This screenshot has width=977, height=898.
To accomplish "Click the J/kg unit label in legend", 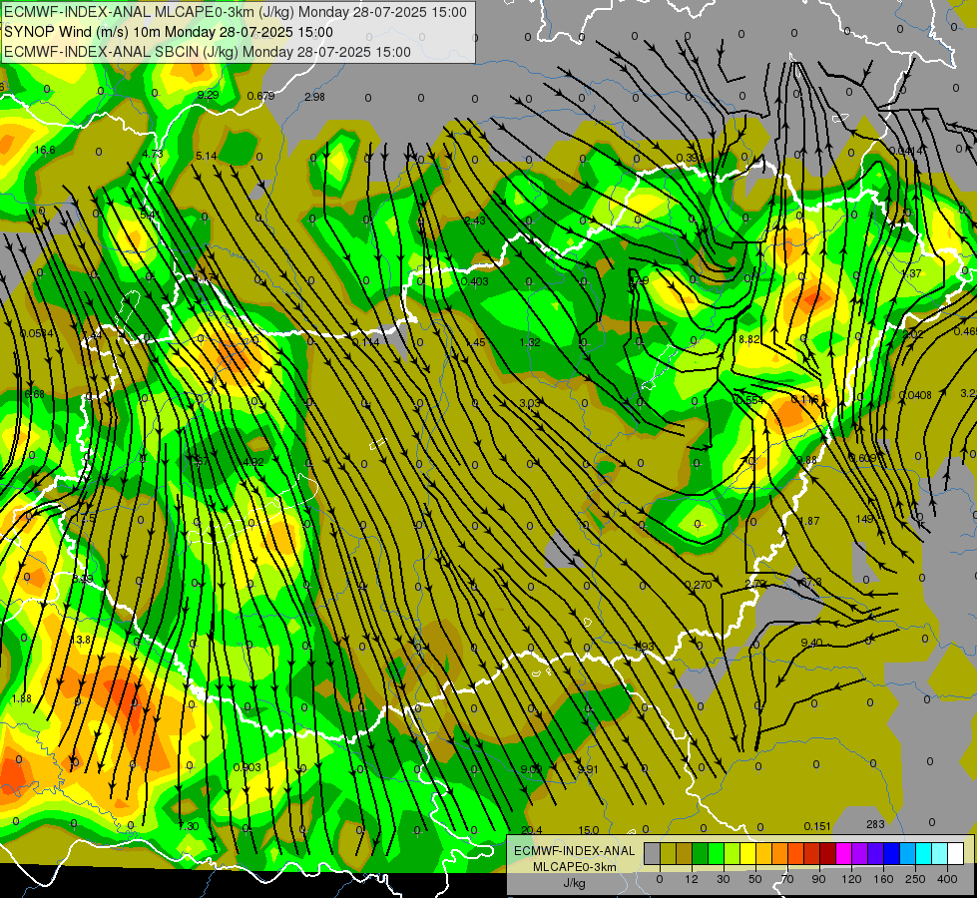I will pos(575,882).
